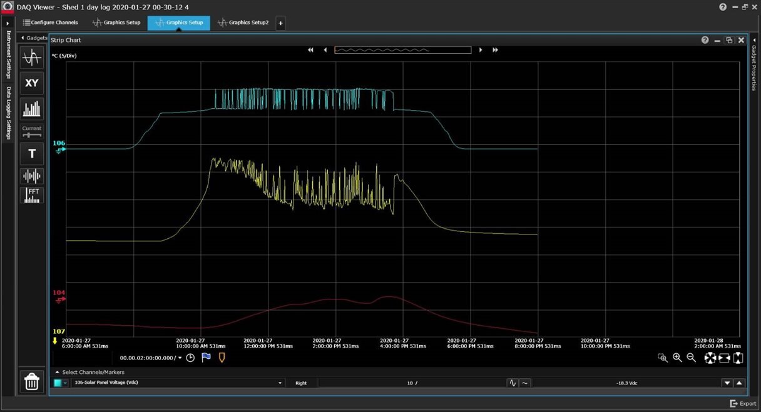This screenshot has width=761, height=412.
Task: Select the histogram gadget icon
Action: click(x=32, y=109)
